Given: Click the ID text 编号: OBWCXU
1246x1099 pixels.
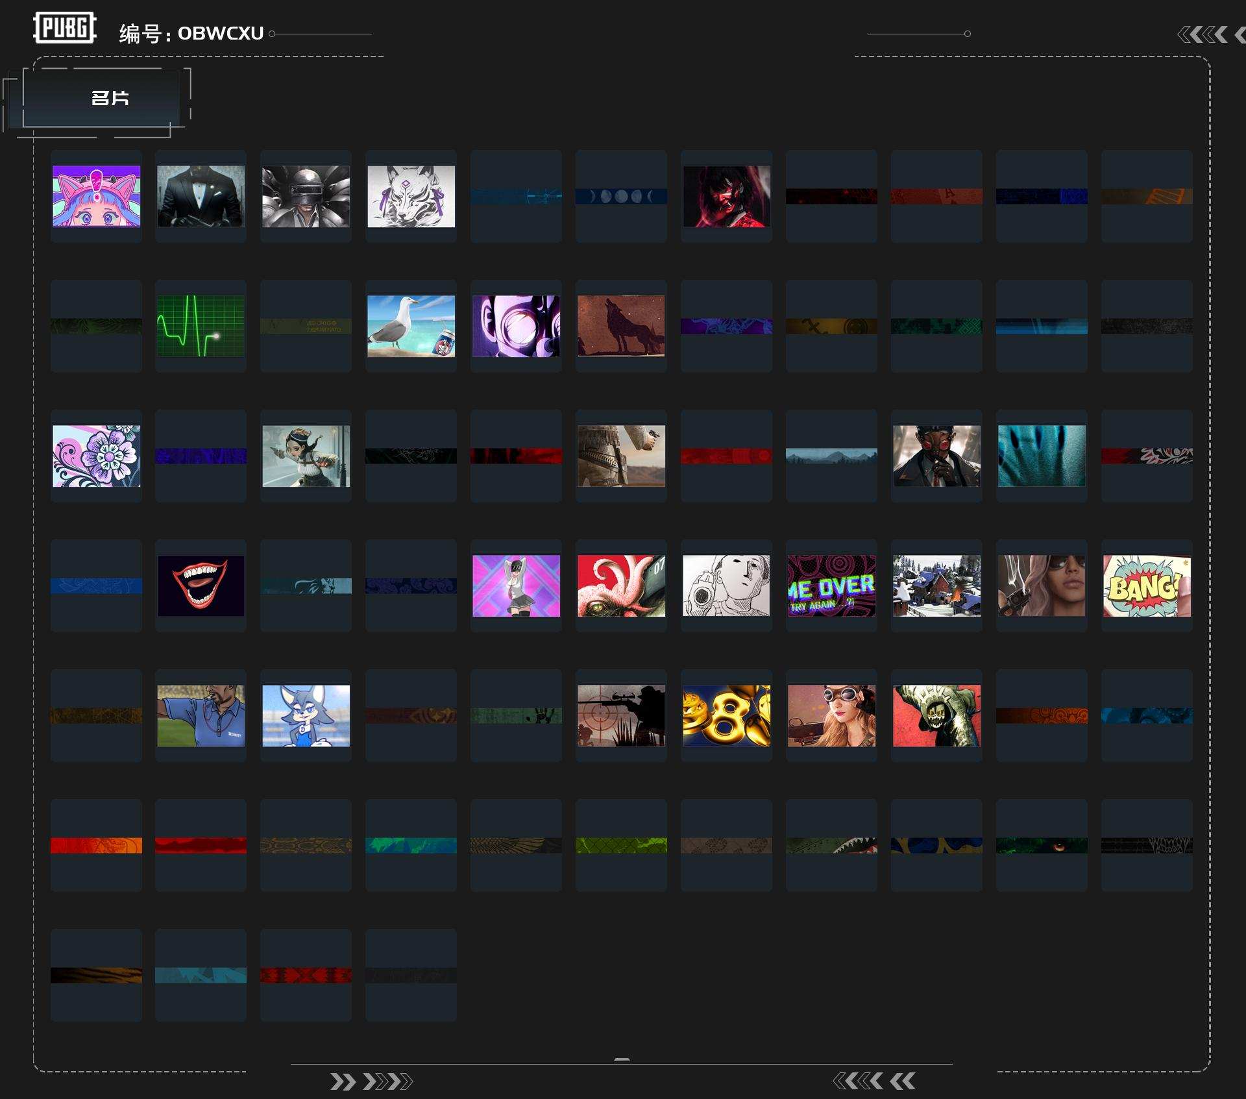Looking at the screenshot, I should pos(191,33).
